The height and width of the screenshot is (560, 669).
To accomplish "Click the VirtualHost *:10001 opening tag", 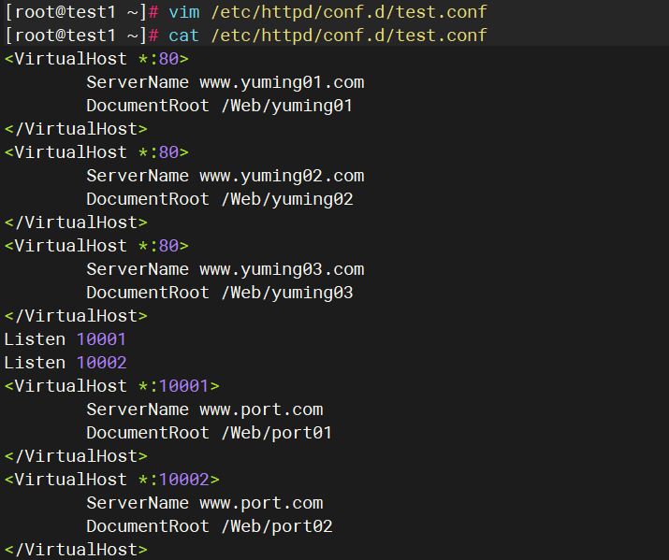I will coord(111,386).
